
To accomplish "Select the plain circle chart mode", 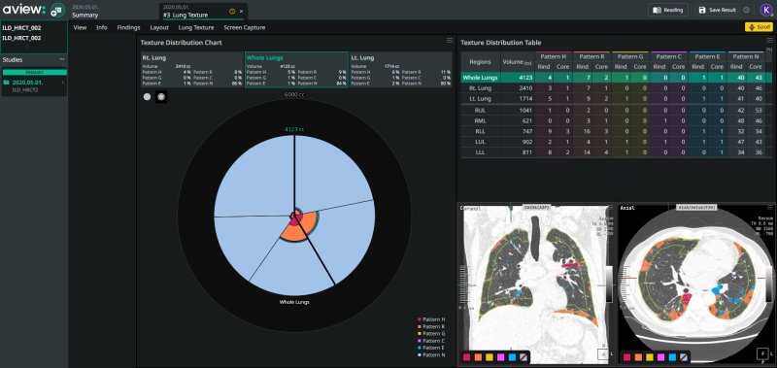I will [x=148, y=97].
